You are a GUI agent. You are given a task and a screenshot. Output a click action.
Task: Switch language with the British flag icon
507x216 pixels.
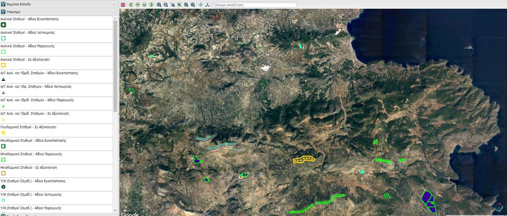pos(123,5)
